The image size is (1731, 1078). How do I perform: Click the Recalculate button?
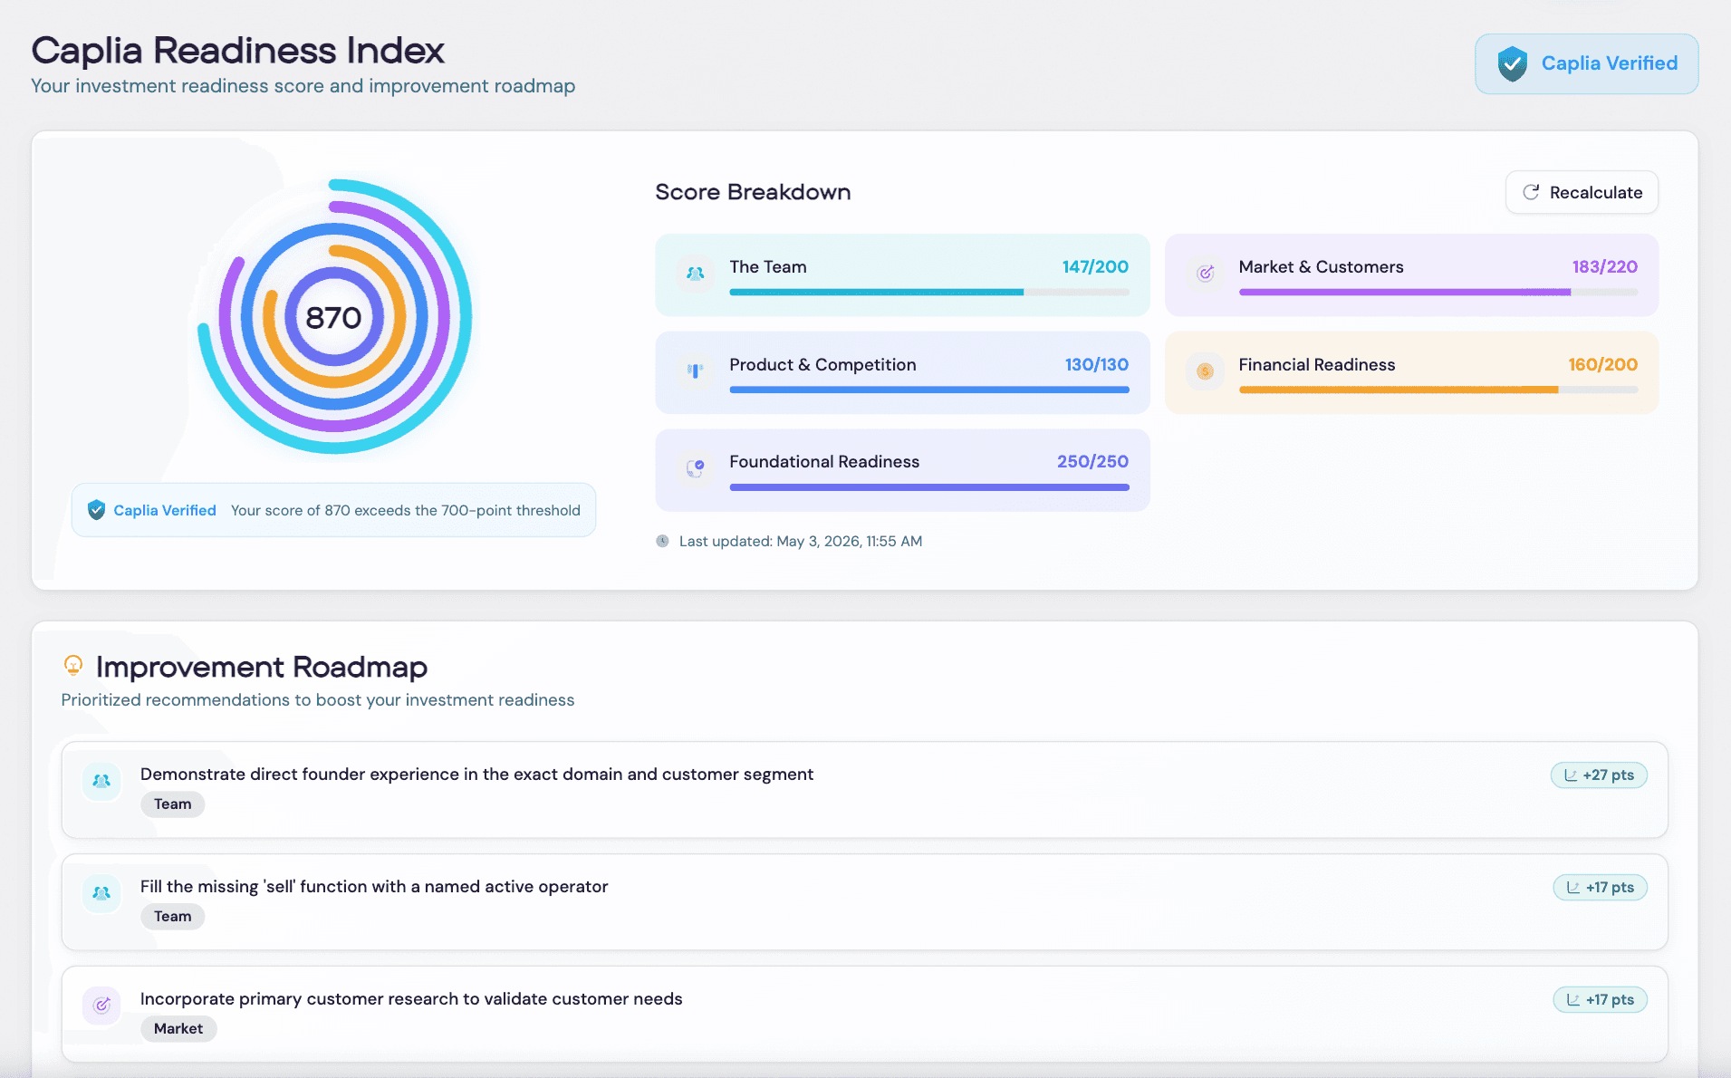click(x=1582, y=192)
